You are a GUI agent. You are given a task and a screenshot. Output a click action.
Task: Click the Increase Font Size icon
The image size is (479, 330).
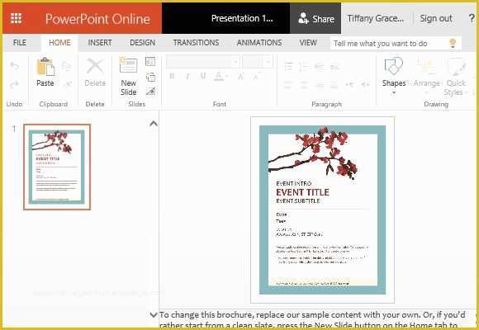pos(240,76)
